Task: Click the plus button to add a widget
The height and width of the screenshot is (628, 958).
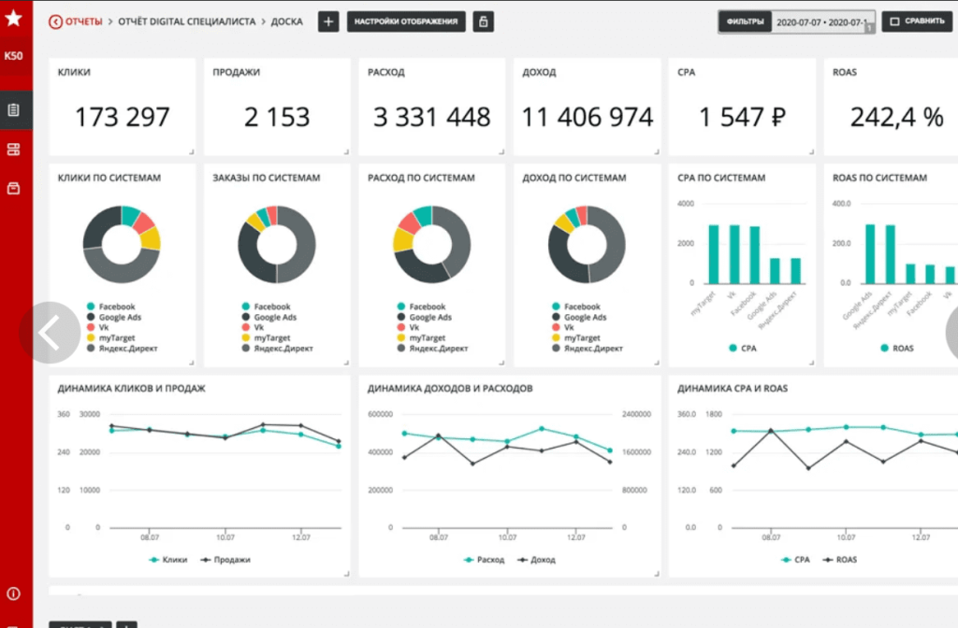Action: (328, 21)
